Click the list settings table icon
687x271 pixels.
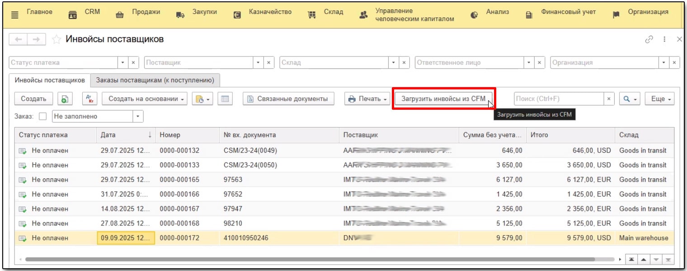tap(225, 99)
